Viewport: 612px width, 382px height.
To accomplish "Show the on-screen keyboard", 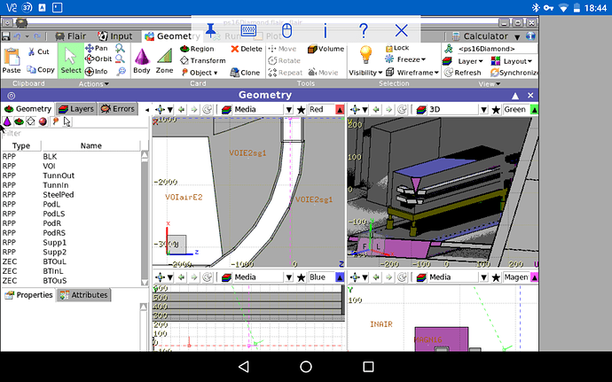I will coord(248,30).
